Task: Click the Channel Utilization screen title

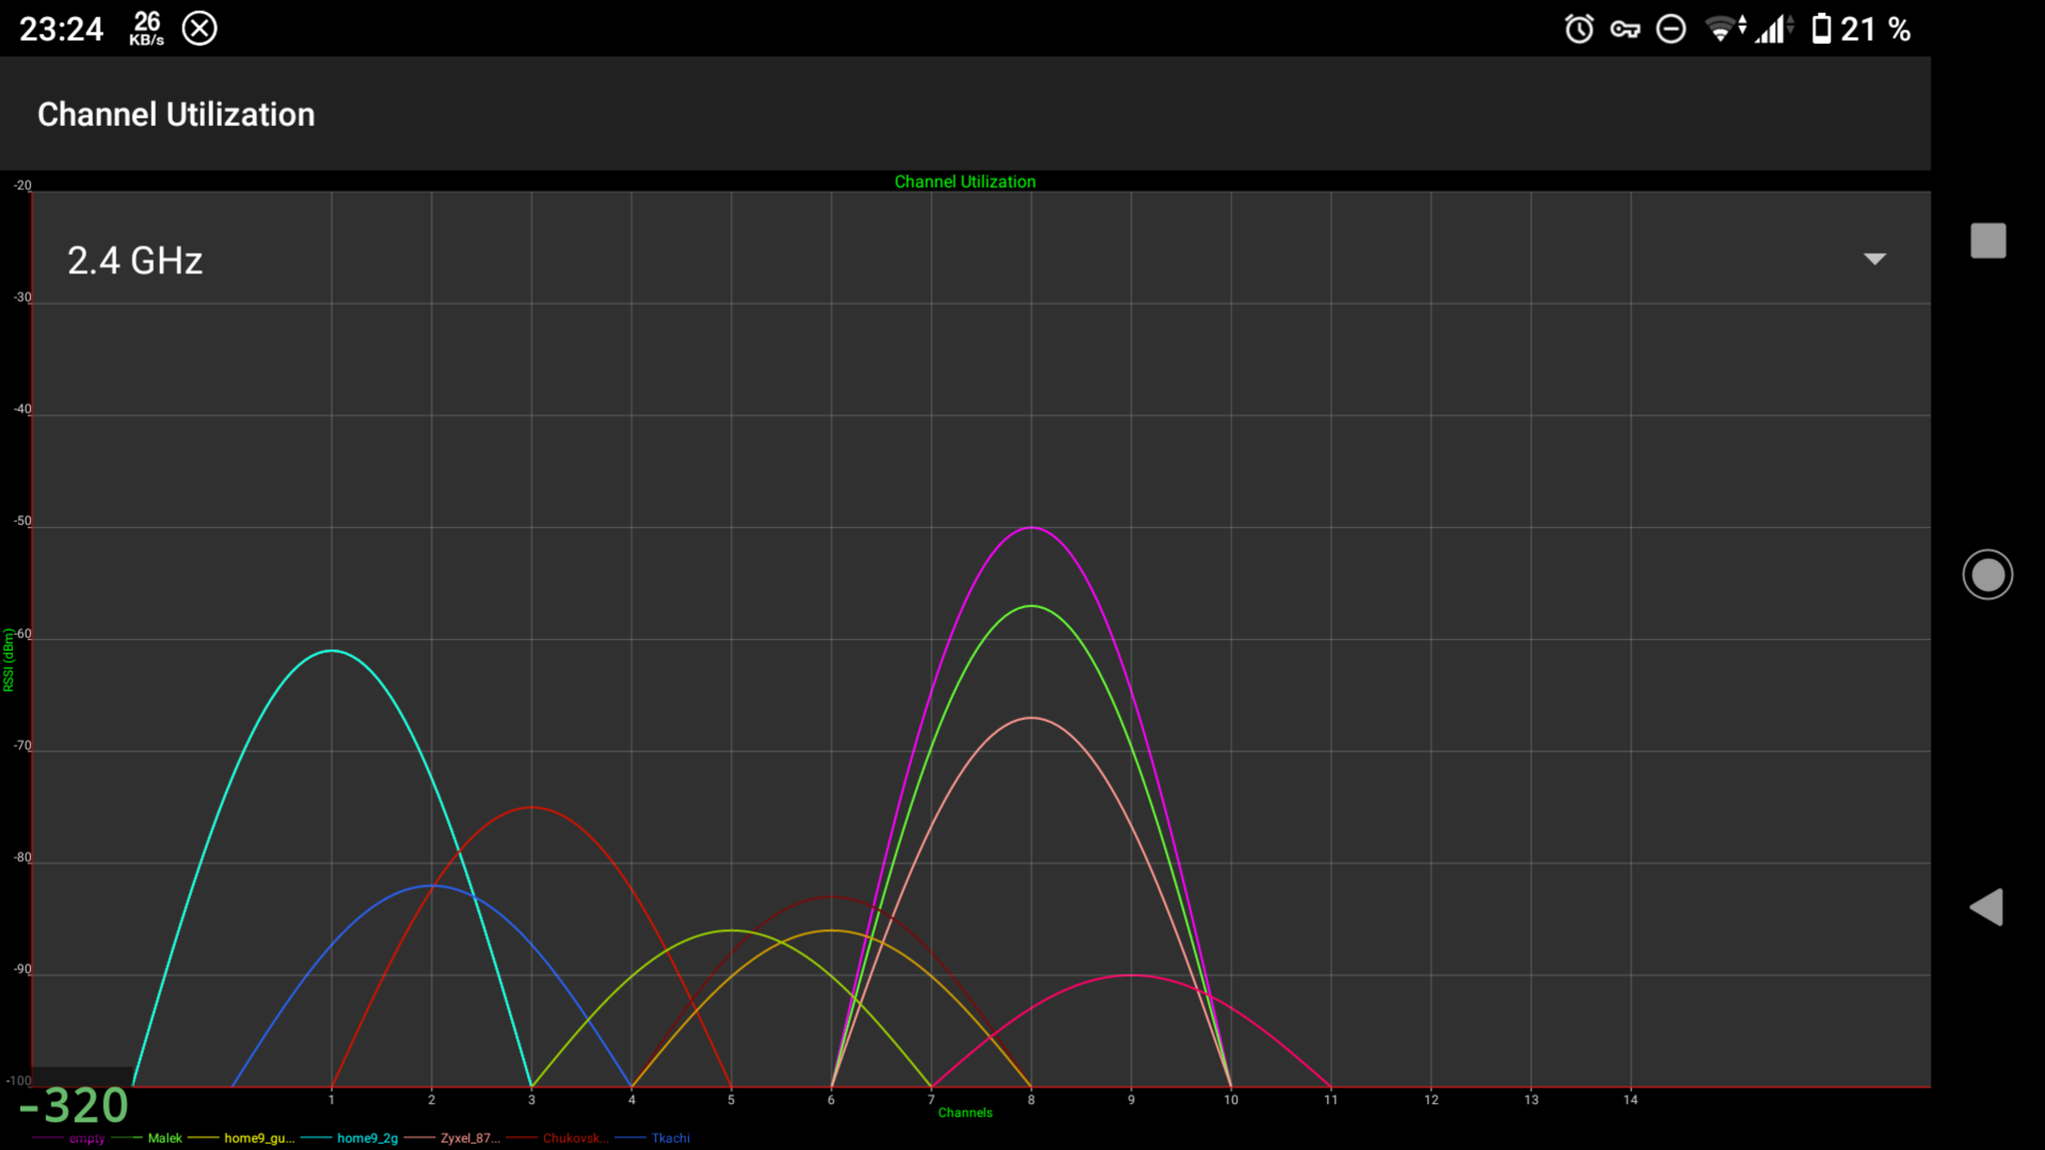Action: (176, 115)
